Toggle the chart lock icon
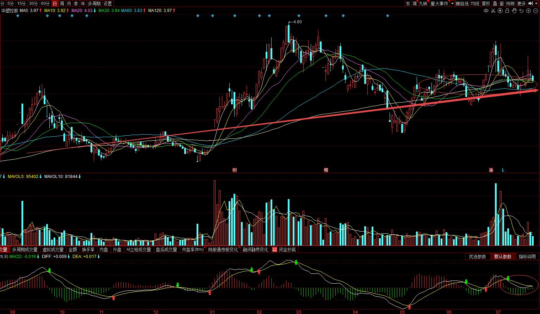Image resolution: width=540 pixels, height=314 pixels. click(507, 11)
